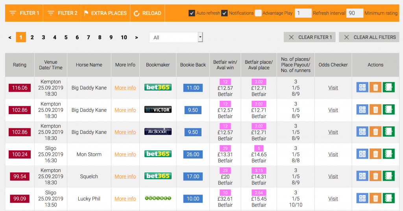Open the FILTER 2 panel
The width and height of the screenshot is (403, 211).
tap(62, 13)
